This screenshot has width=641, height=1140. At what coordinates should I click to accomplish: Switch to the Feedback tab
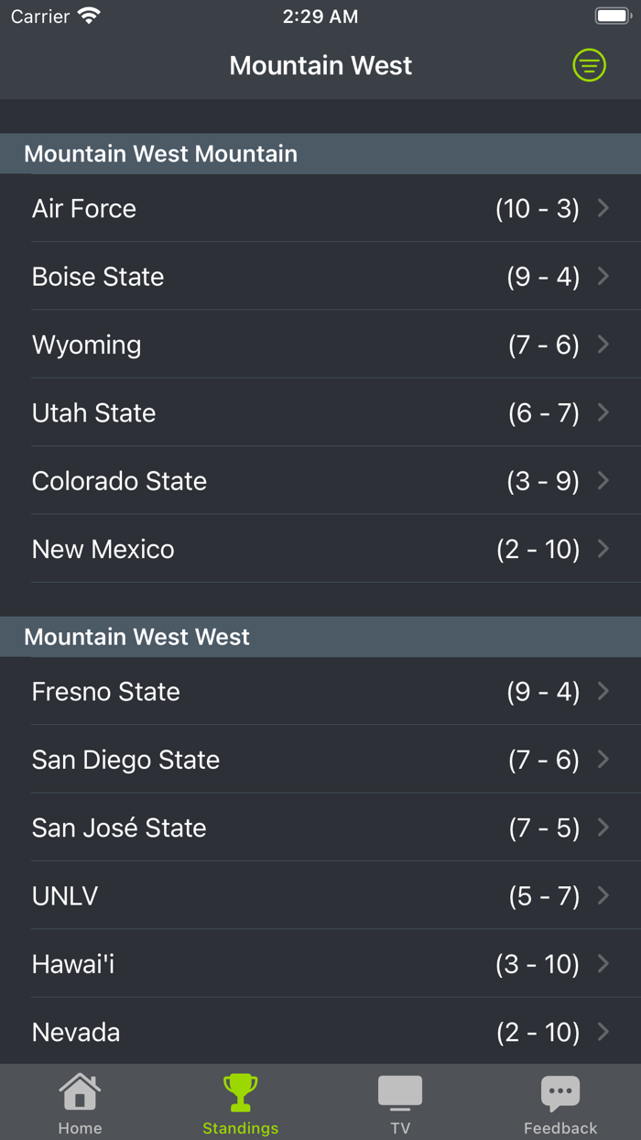(x=560, y=1102)
